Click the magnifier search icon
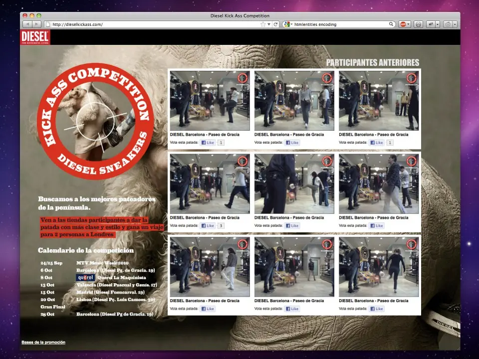 point(391,24)
